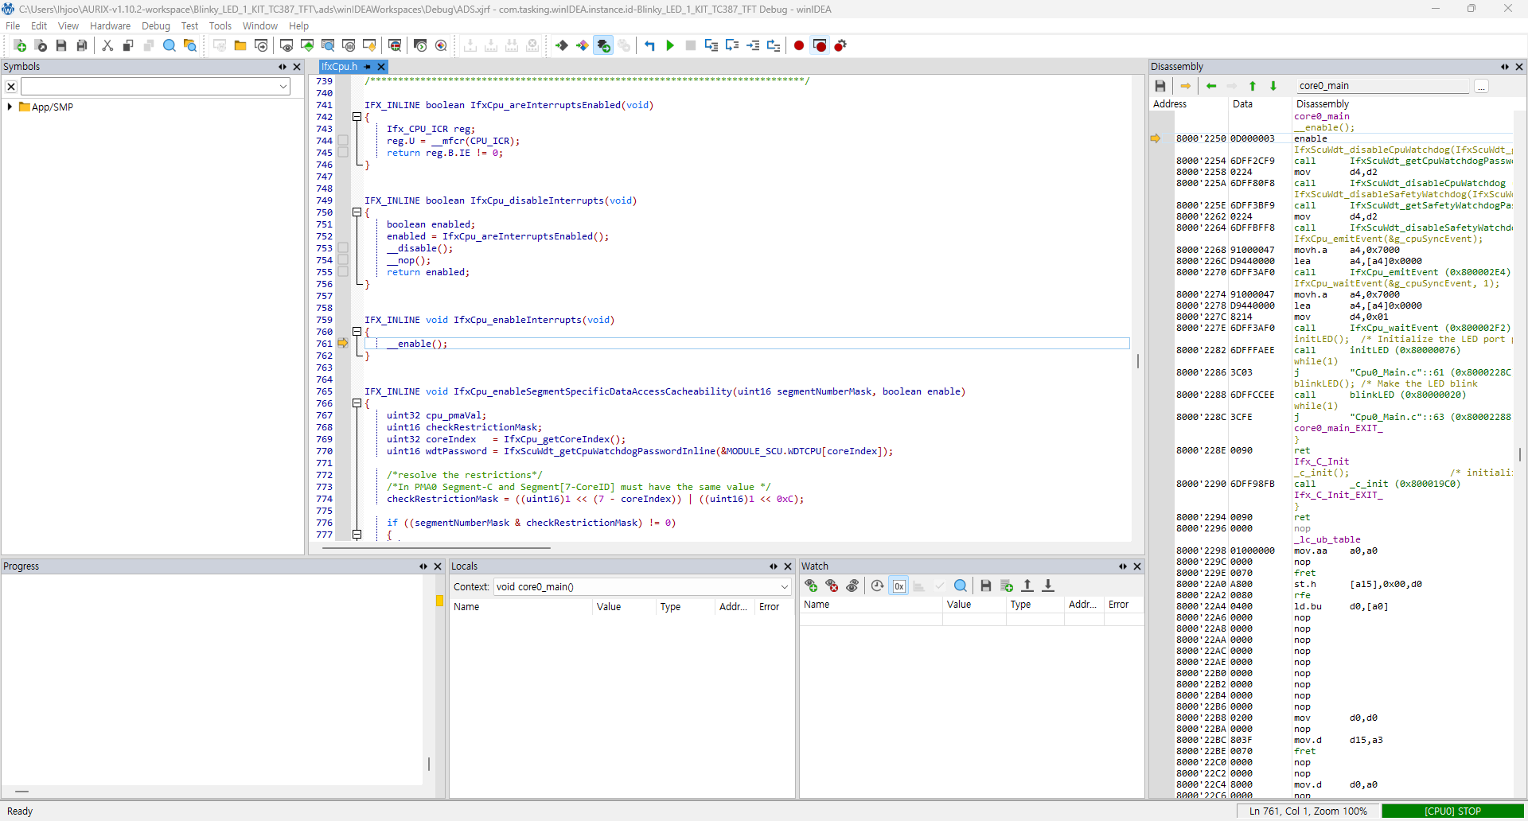Screen dimensions: 1528x821
Task: Click the red breakpoint circle in toolbar
Action: [x=799, y=46]
